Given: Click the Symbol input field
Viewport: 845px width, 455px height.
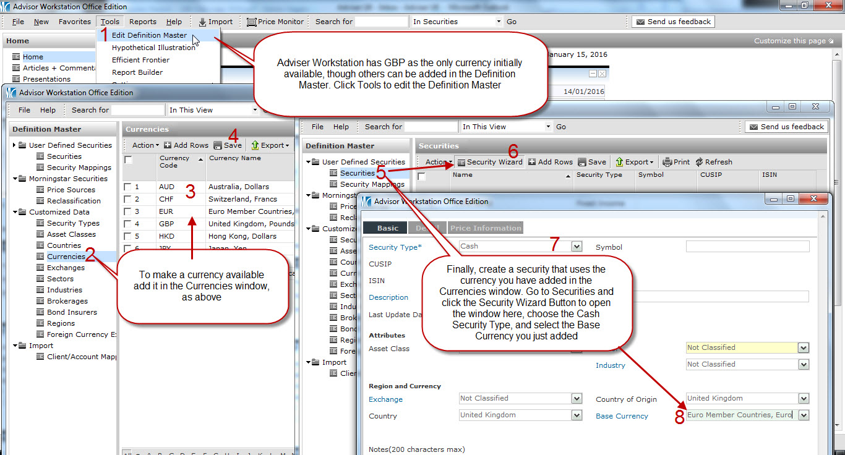Looking at the screenshot, I should click(747, 247).
